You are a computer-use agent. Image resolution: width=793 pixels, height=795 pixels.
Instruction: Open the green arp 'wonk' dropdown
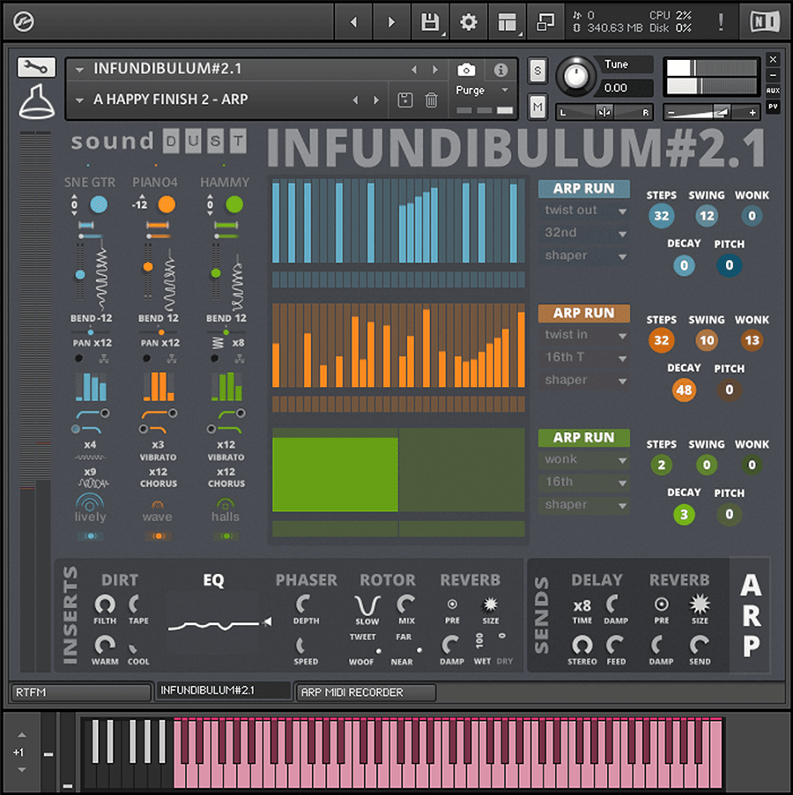point(583,459)
